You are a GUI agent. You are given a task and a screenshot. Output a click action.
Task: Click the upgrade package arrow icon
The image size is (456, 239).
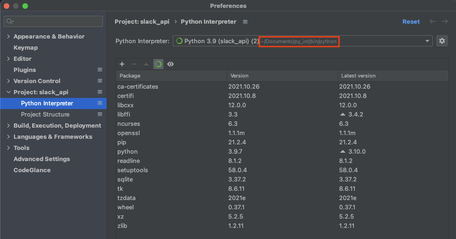(146, 64)
